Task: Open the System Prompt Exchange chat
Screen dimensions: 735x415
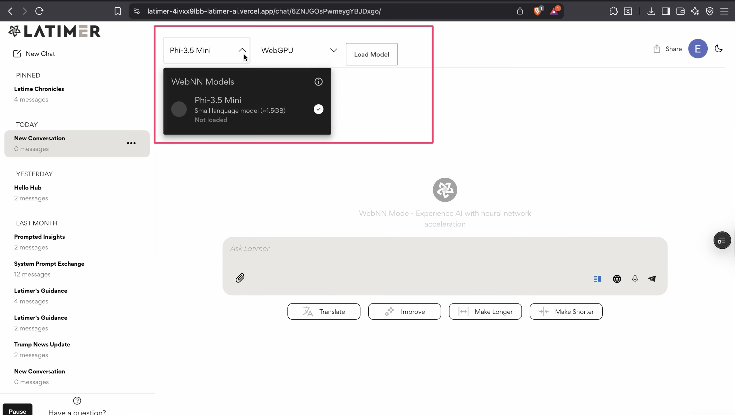Action: click(49, 264)
